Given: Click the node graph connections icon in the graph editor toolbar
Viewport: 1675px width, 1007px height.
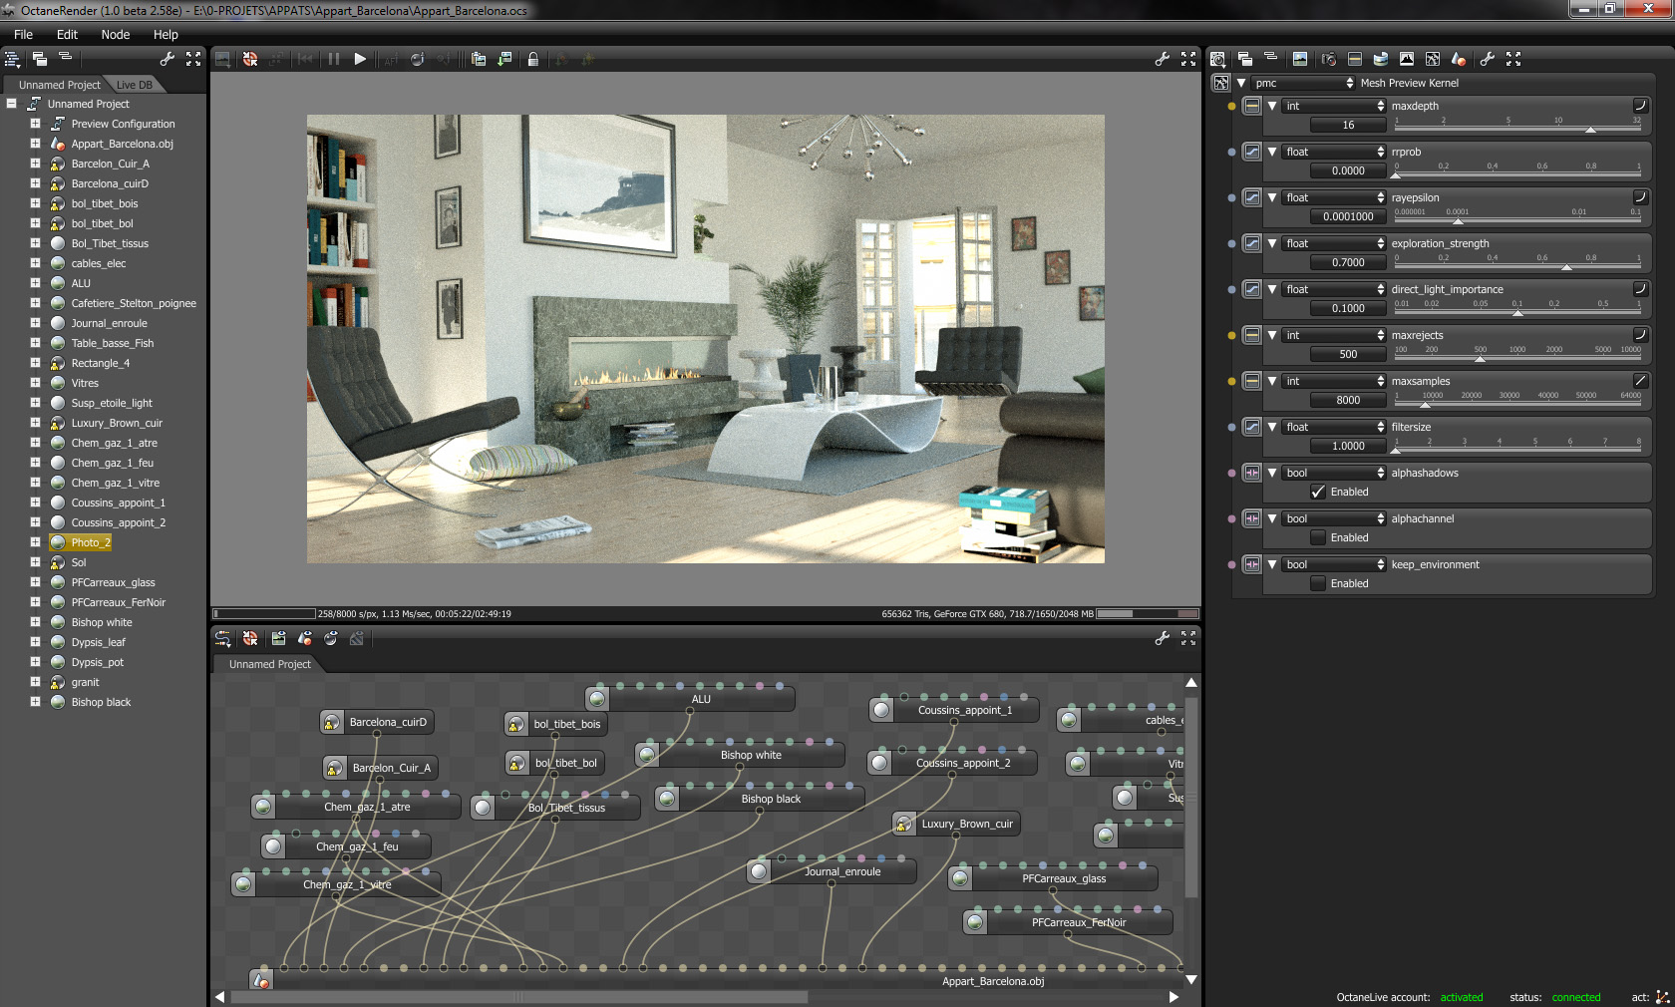Looking at the screenshot, I should coord(223,638).
